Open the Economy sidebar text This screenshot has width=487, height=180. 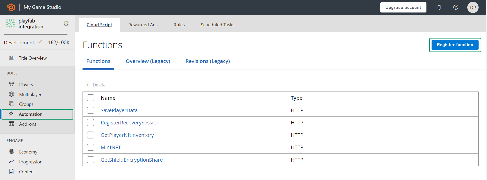(x=28, y=152)
